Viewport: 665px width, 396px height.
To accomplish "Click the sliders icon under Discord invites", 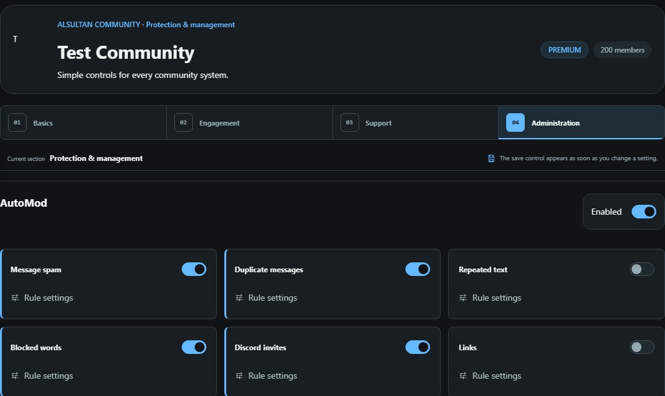I will pos(239,376).
